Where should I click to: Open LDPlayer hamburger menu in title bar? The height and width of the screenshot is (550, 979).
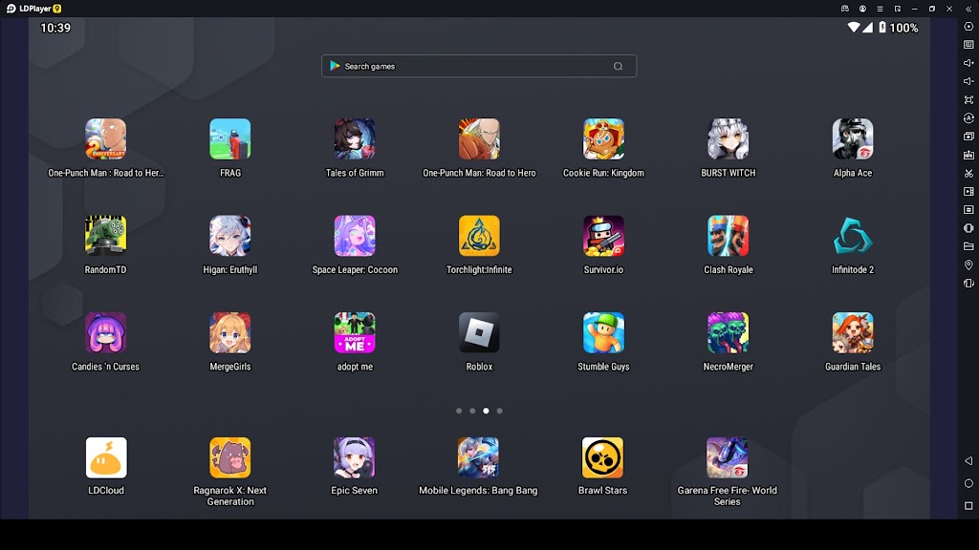880,9
